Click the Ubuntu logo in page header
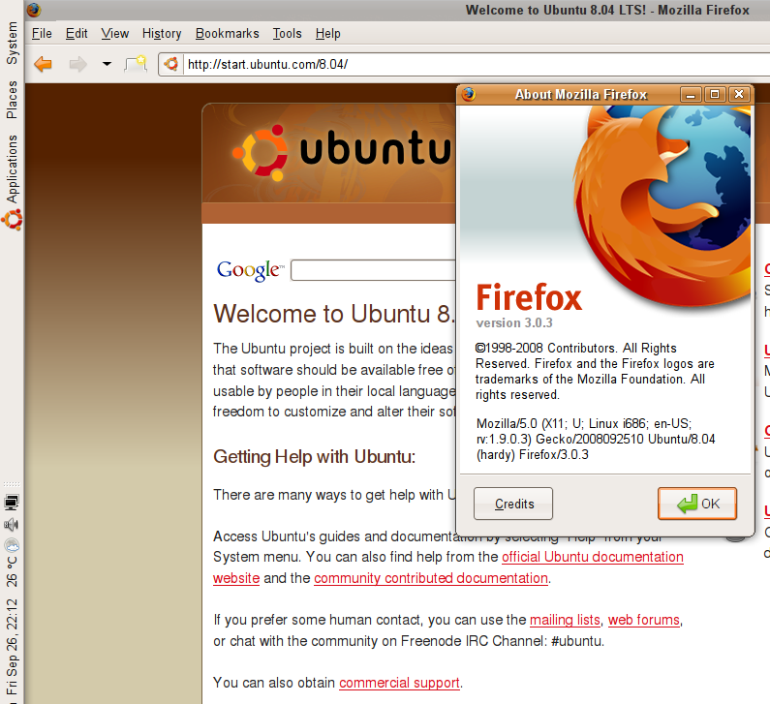Screen dimensions: 770x704 [341, 152]
